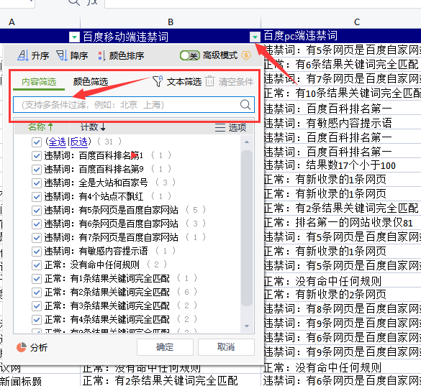This screenshot has height=386, width=421.
Task: Uncheck 正常：有2条结果关键词完全匹配
Action: click(x=37, y=293)
